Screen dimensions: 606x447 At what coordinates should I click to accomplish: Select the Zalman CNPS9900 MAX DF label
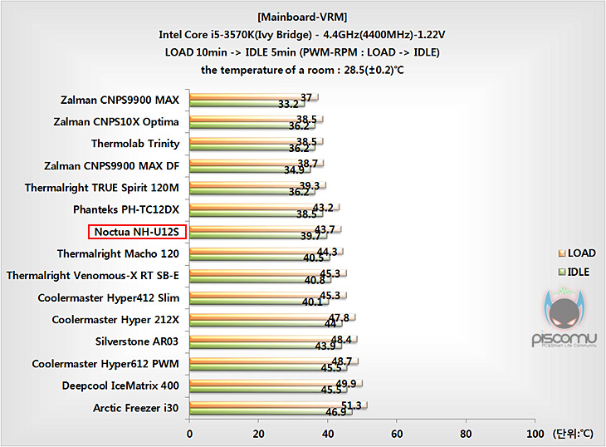pos(112,166)
